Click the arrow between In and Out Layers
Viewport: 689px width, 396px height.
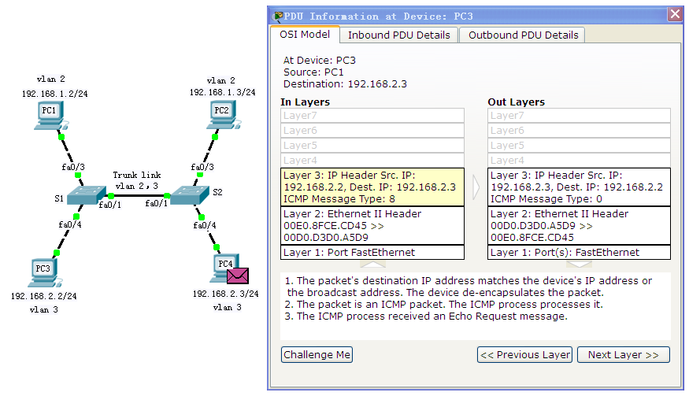(476, 187)
